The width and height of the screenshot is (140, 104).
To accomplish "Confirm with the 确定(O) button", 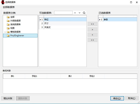I will [x=117, y=98].
